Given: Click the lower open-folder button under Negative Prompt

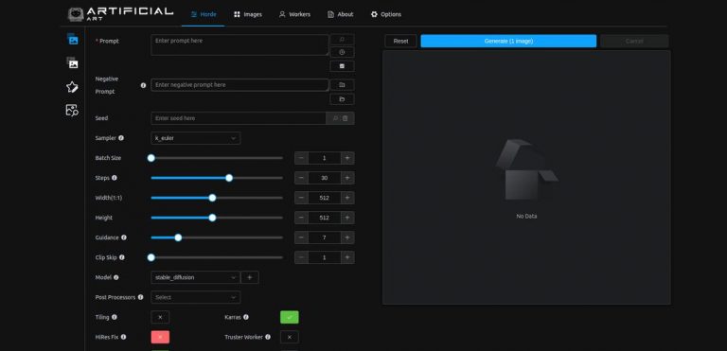Looking at the screenshot, I should [342, 99].
